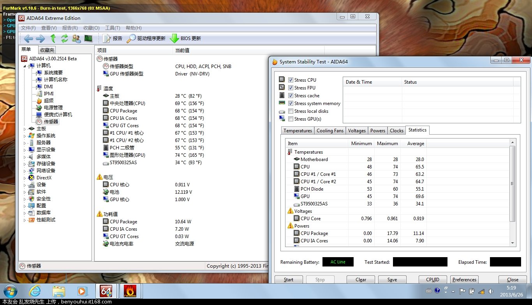Select 便携式计算机 tree item
This screenshot has height=305, width=532.
58,115
